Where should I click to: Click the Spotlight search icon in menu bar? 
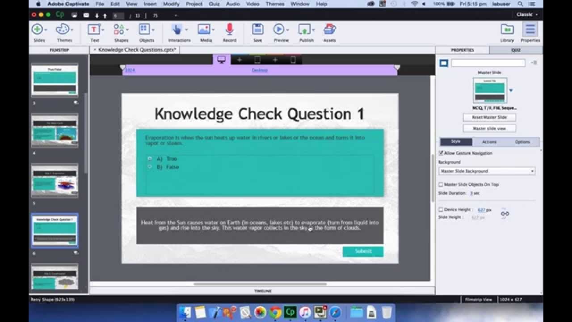pos(520,4)
